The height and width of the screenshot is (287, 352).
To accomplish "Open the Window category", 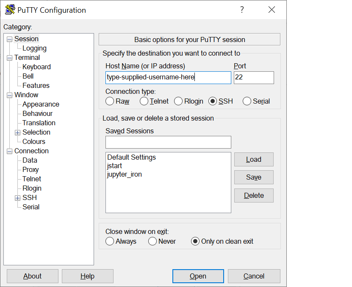I will (x=26, y=95).
